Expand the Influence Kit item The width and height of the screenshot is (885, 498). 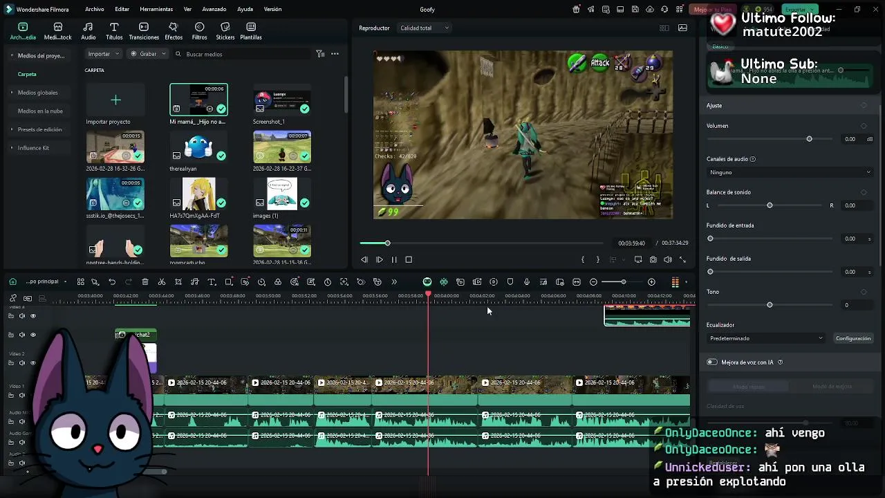point(12,148)
